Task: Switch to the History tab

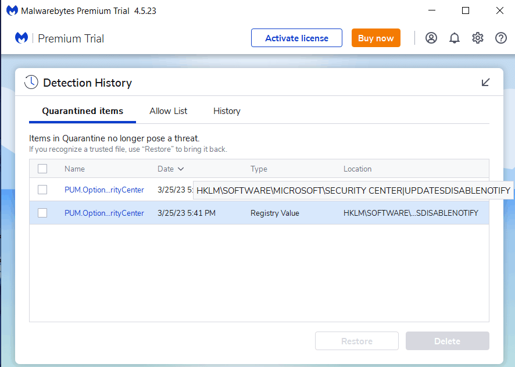Action: (227, 111)
